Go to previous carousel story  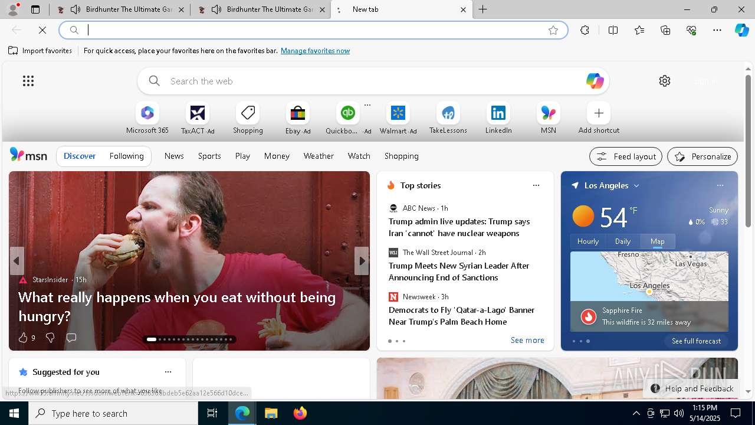pos(17,261)
